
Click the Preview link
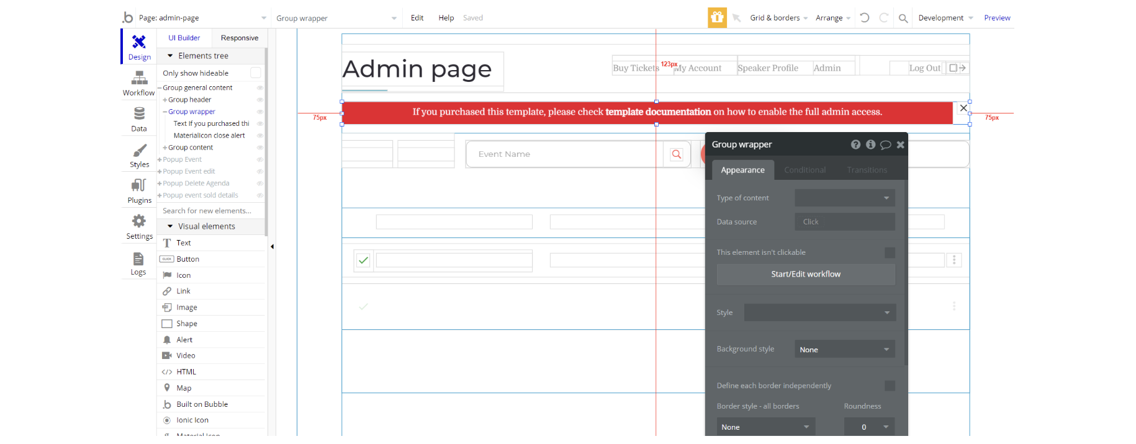[x=997, y=18]
